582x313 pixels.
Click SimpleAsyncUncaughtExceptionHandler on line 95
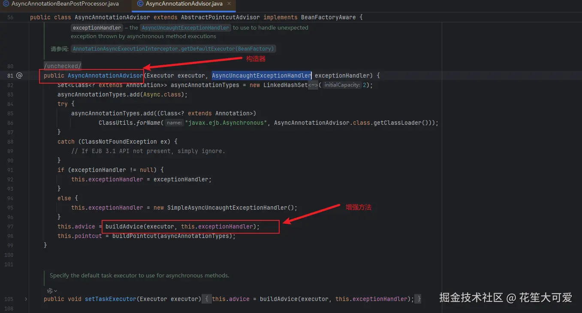227,208
